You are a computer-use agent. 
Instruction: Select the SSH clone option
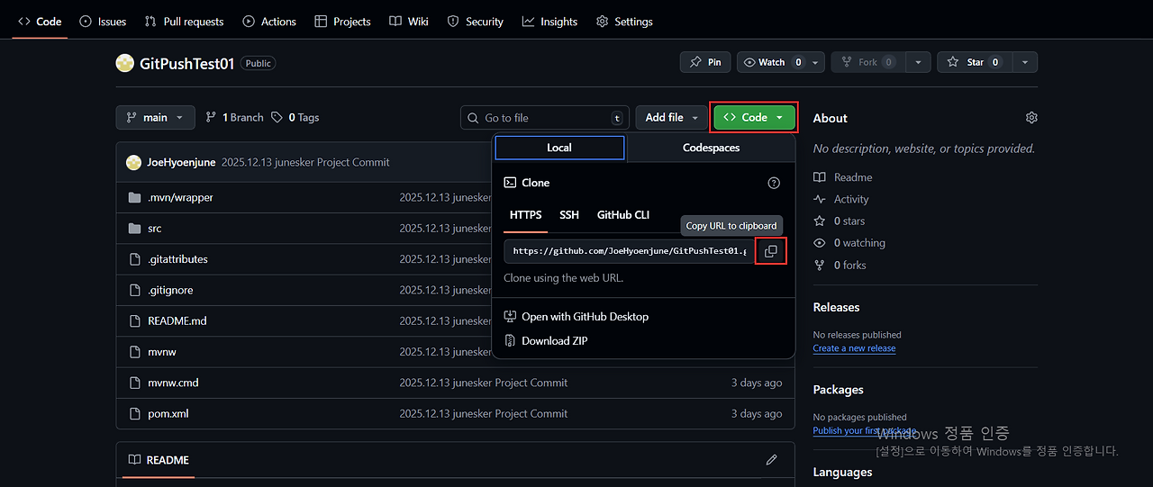(569, 215)
